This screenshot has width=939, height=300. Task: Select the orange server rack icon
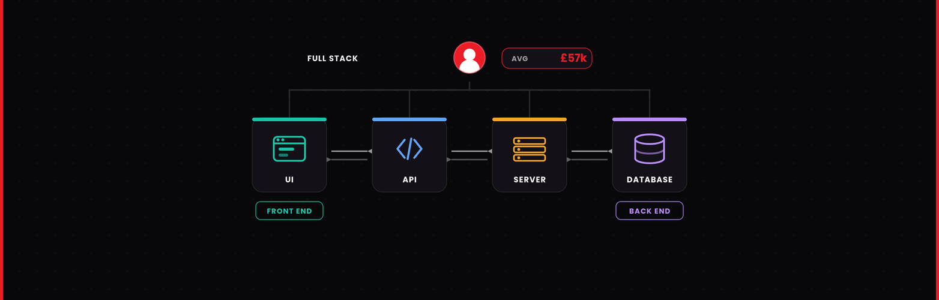click(x=530, y=149)
